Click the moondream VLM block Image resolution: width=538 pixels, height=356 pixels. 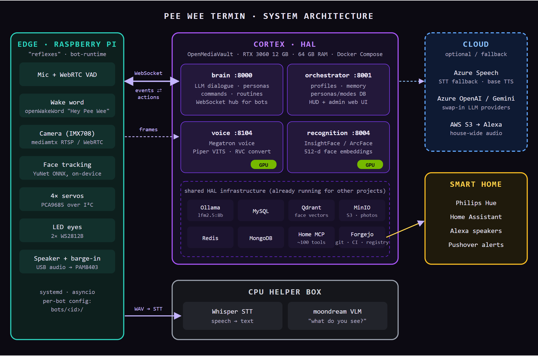[x=337, y=316]
